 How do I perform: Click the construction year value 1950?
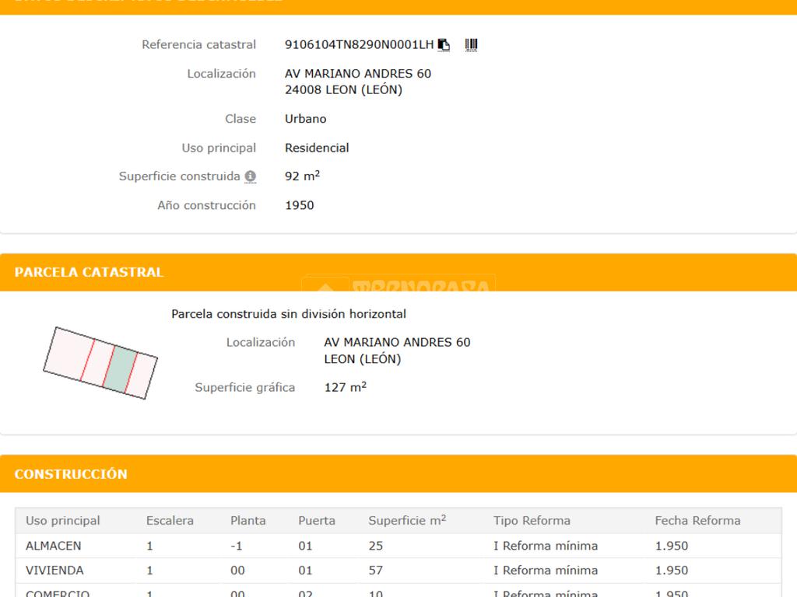tap(300, 205)
